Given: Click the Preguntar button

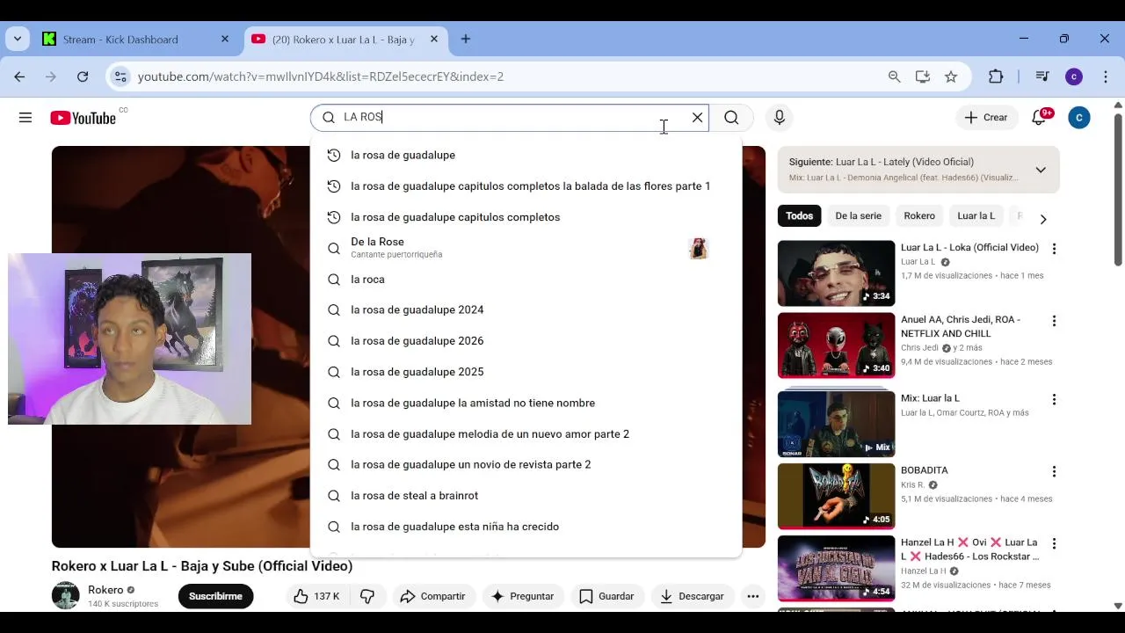Looking at the screenshot, I should point(523,596).
